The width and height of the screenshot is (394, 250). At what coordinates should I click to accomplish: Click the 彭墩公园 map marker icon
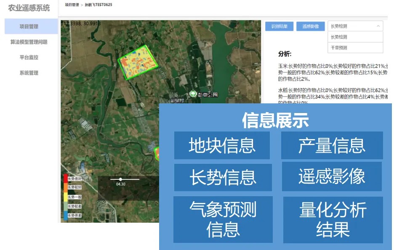(193, 94)
